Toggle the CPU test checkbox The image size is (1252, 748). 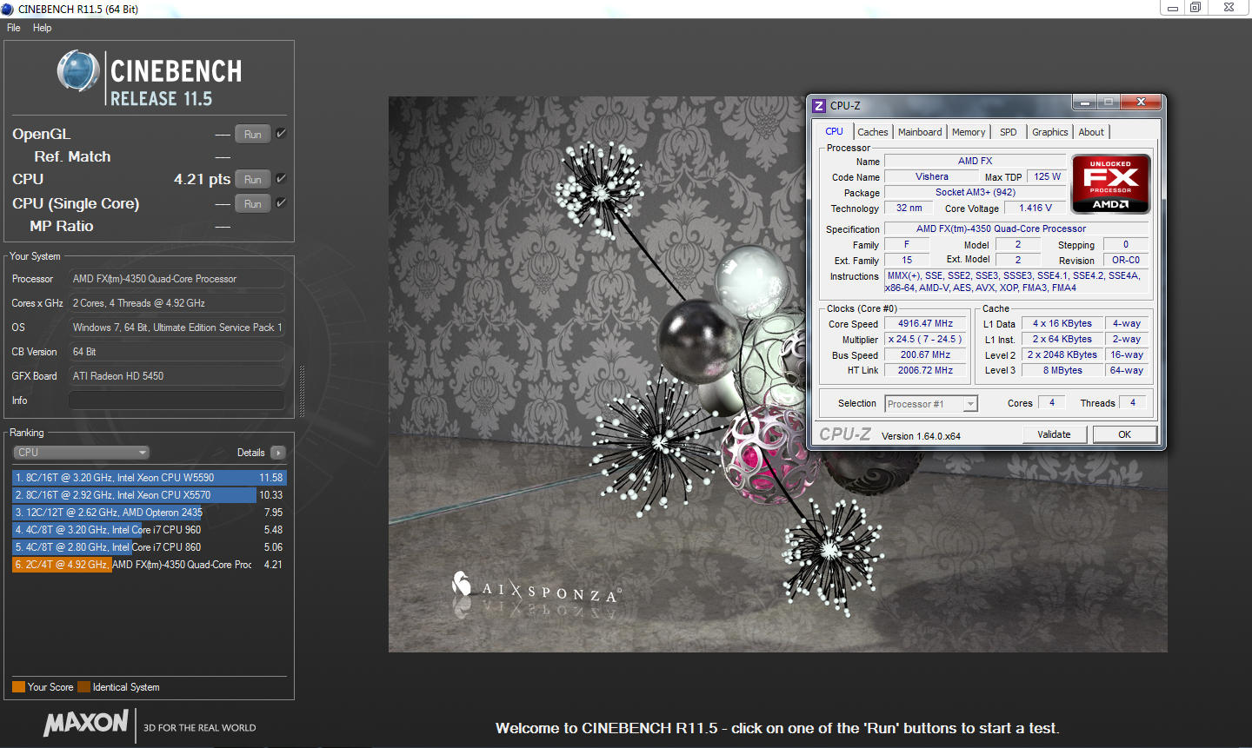point(281,179)
